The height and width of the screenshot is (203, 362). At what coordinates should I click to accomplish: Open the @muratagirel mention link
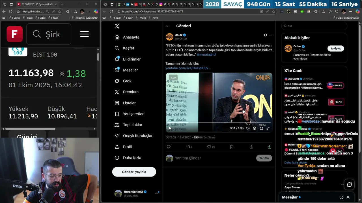point(206,54)
